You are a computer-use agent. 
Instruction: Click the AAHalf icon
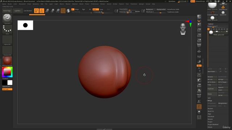199,40
